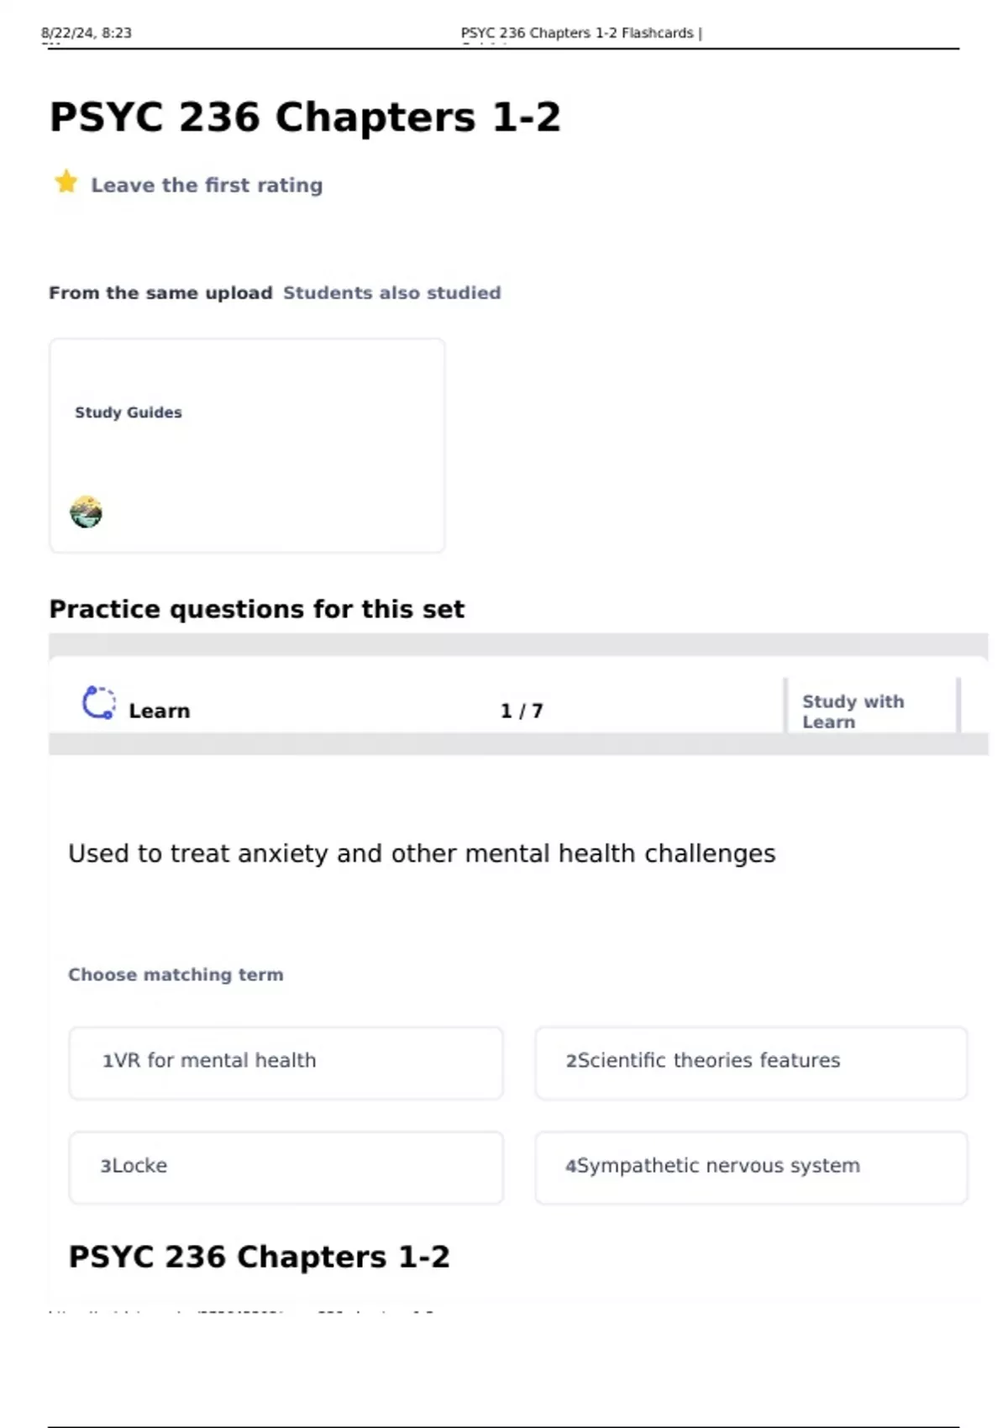Open Leave the first rating link
The height and width of the screenshot is (1428, 1008).
[207, 185]
